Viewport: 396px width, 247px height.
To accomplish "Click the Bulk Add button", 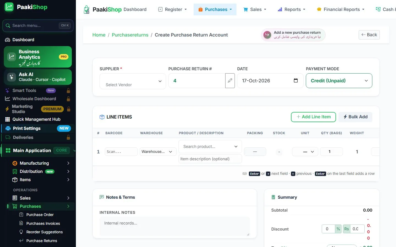I will click(355, 117).
